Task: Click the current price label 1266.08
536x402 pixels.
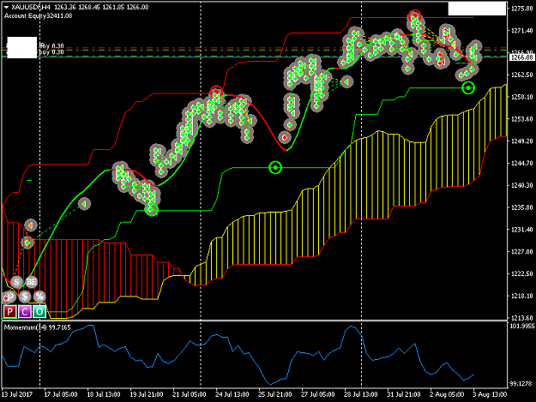Action: click(521, 57)
